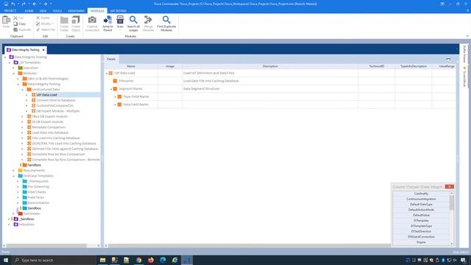Image resolution: width=471 pixels, height=265 pixels.
Task: Open the PROJECT ribbon tab
Action: pos(10,11)
